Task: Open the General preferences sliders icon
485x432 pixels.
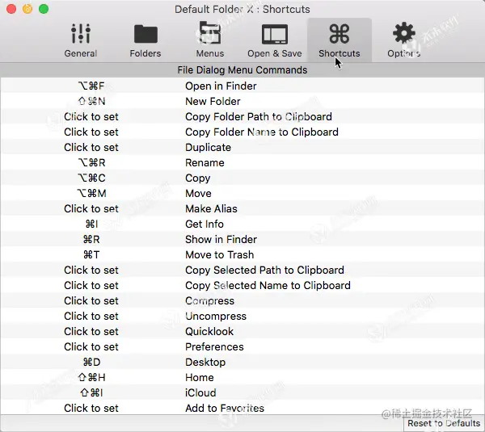Action: (81, 34)
